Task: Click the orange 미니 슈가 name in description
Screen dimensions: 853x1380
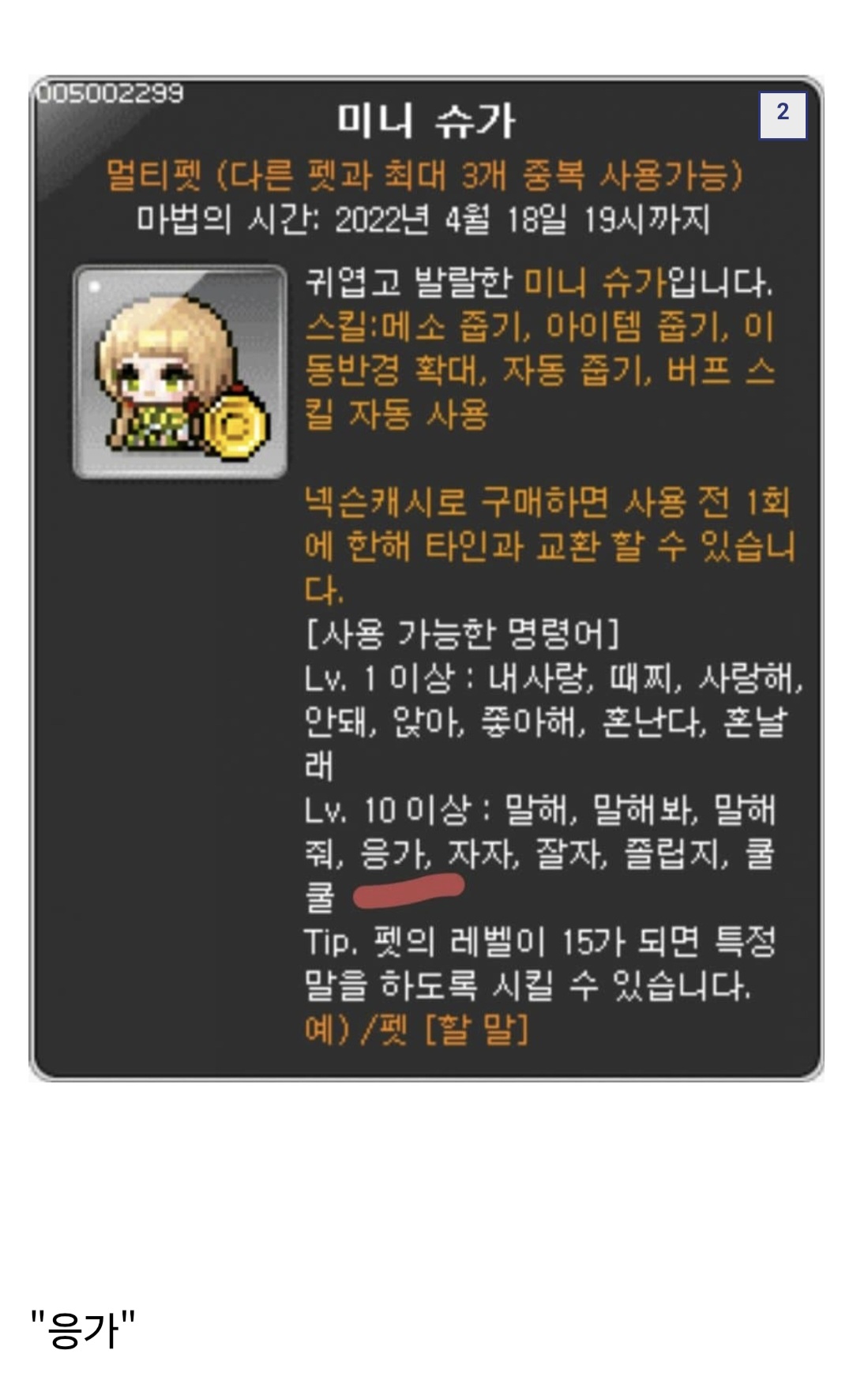Action: click(595, 282)
